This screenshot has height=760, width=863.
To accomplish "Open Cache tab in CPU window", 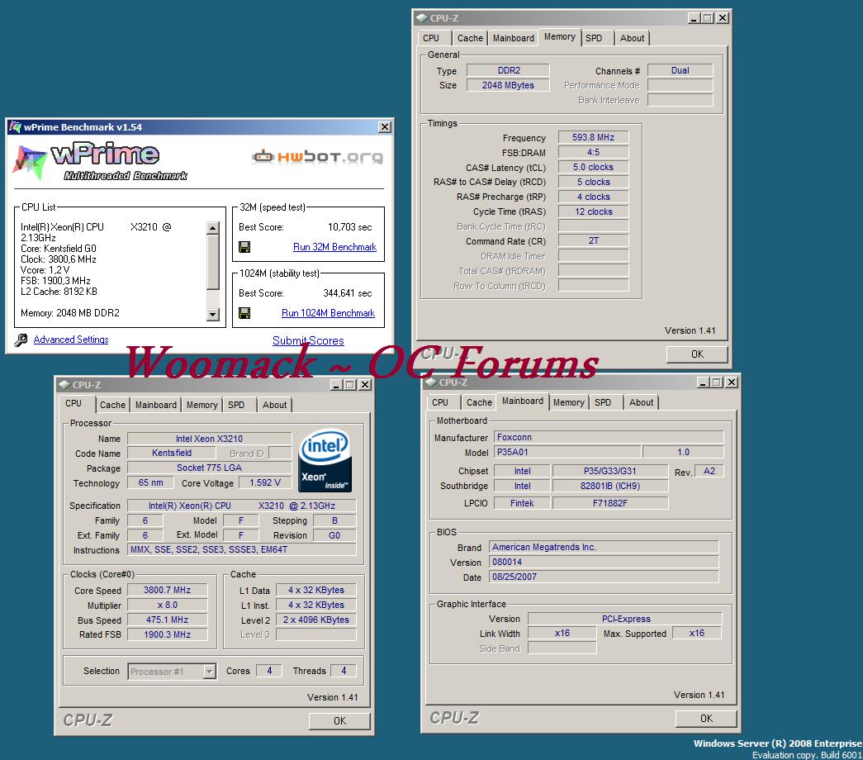I will point(112,405).
